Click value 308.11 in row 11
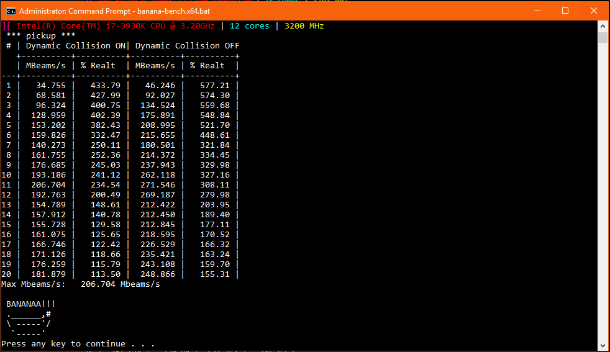The width and height of the screenshot is (610, 352). click(x=215, y=185)
